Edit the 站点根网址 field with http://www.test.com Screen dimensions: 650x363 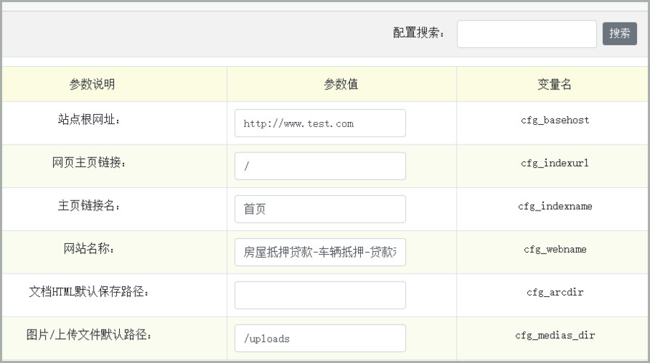[320, 123]
